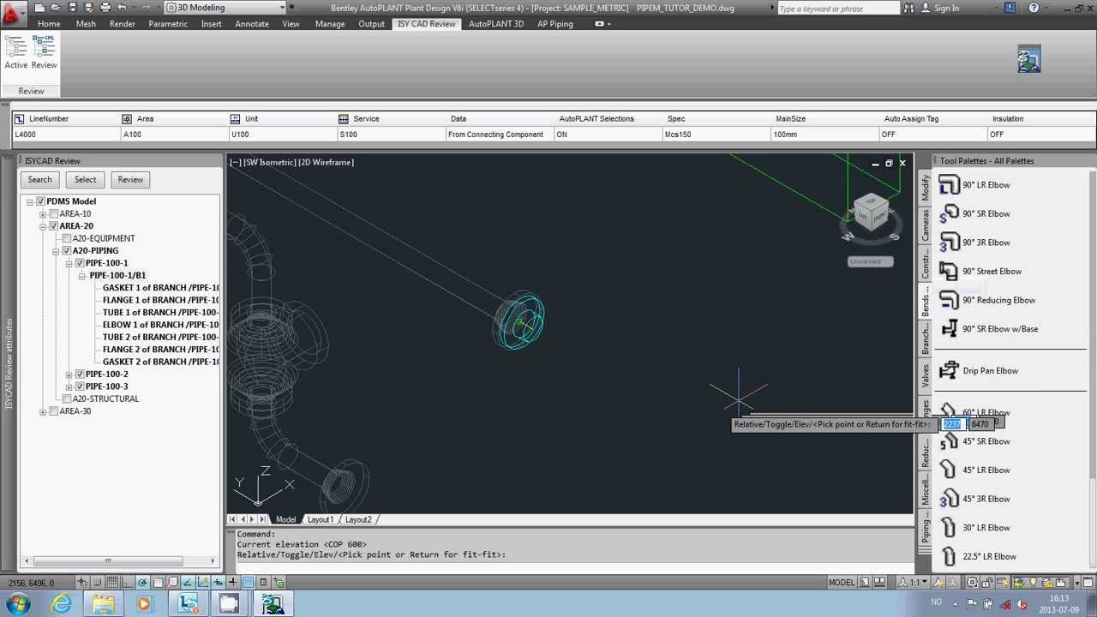
Task: Collapse the PDMS Model tree node
Action: click(30, 201)
